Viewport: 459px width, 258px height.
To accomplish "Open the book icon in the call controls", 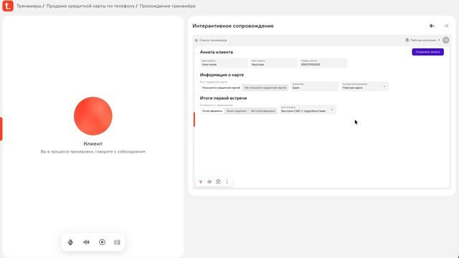I will [x=117, y=242].
